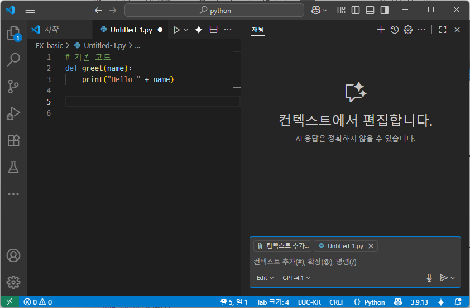Click the EX_basic breadcrumb
470x308 pixels.
tap(49, 46)
